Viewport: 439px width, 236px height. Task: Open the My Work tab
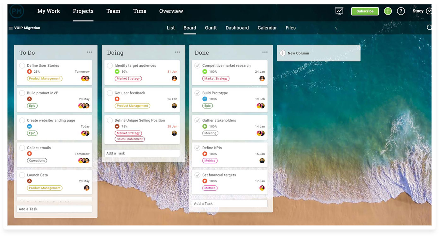(49, 11)
